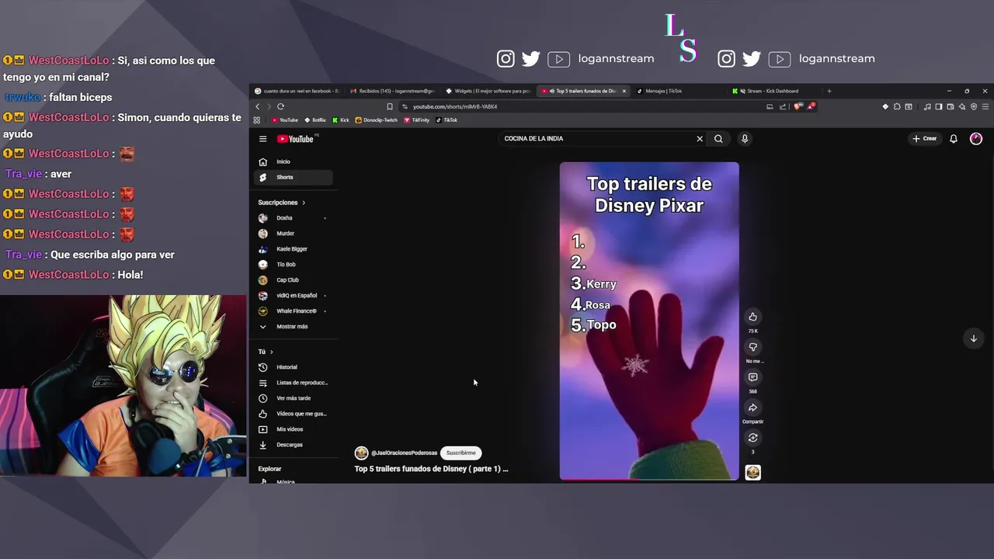
Task: Click the YouTube logo
Action: tap(295, 139)
